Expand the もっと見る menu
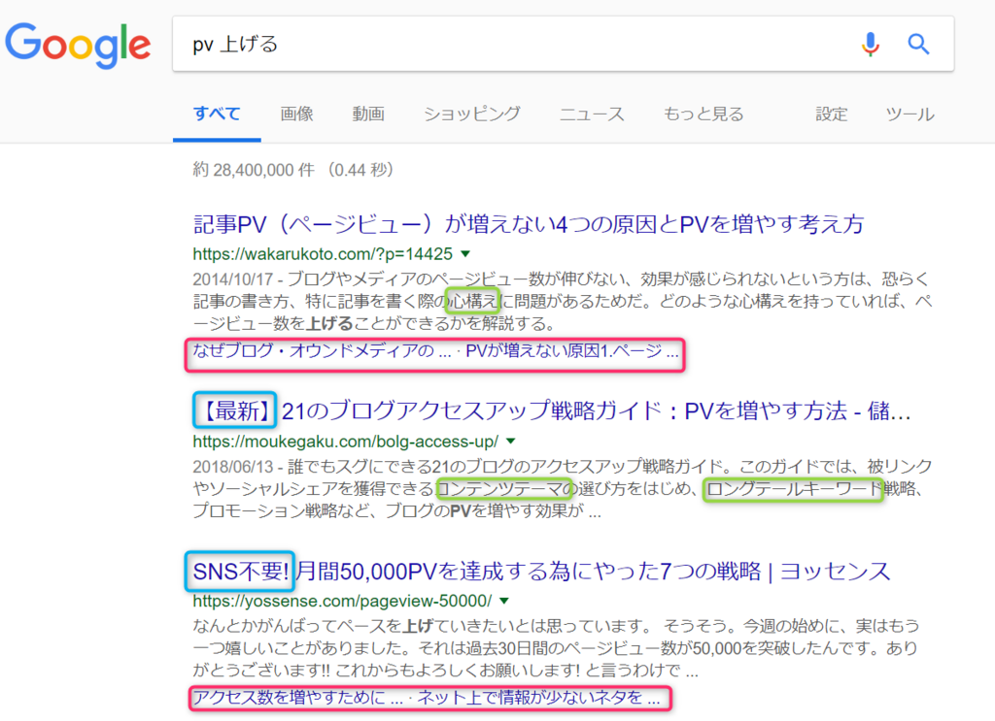 (x=703, y=115)
